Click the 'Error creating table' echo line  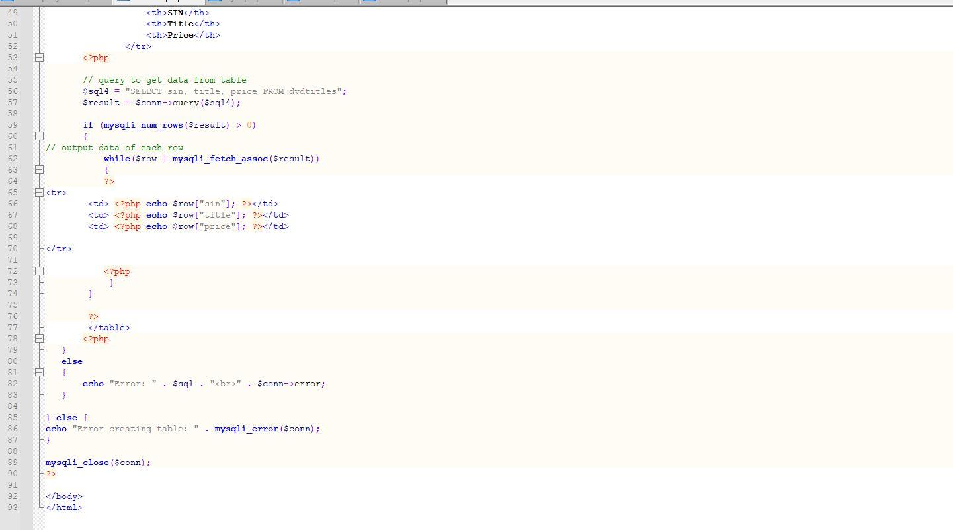[183, 429]
